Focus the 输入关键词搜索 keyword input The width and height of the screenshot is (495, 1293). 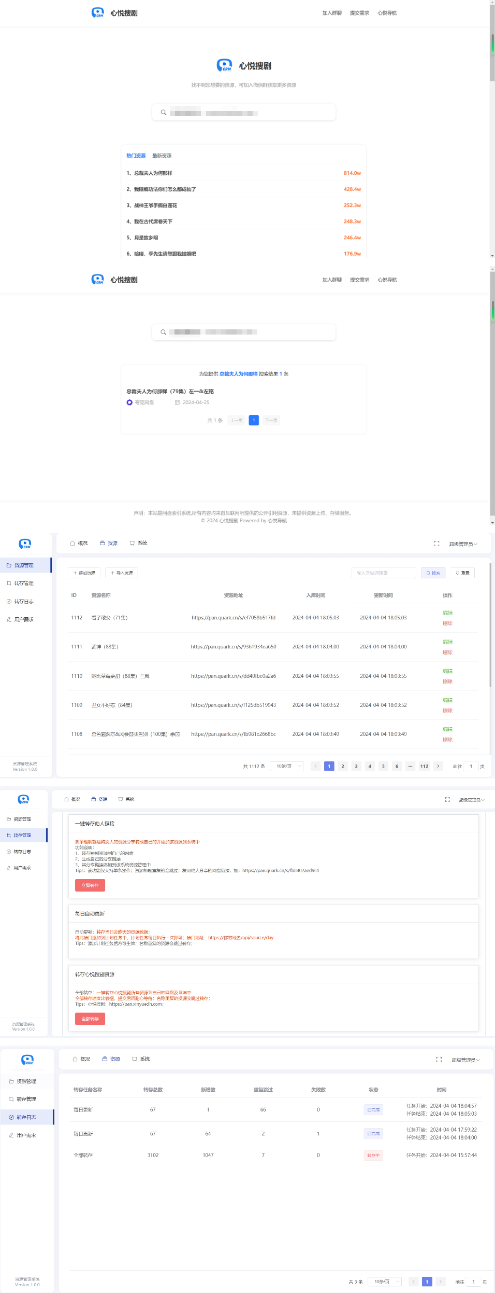[383, 573]
